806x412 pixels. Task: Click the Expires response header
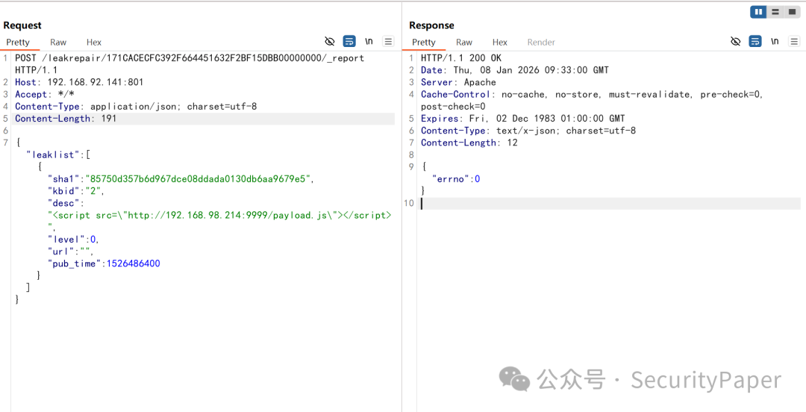point(522,119)
